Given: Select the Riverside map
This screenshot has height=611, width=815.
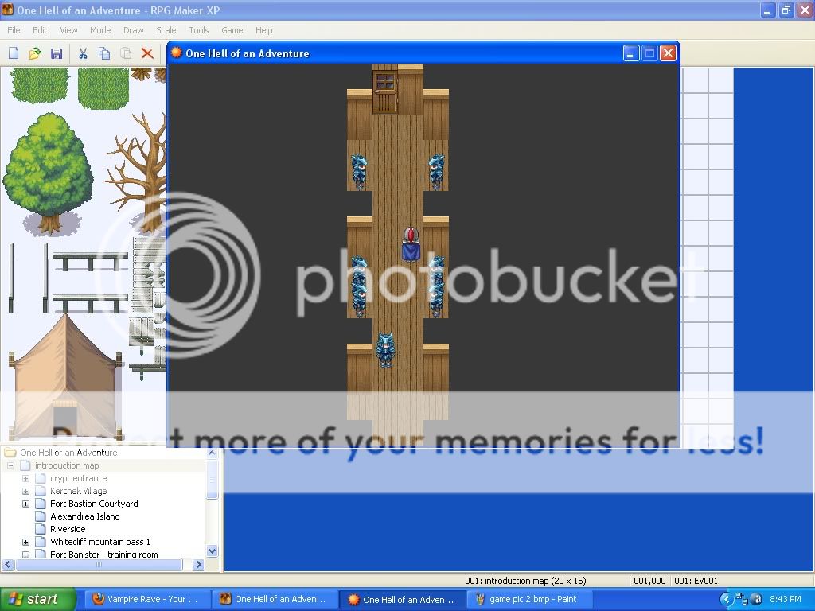Looking at the screenshot, I should (x=68, y=529).
